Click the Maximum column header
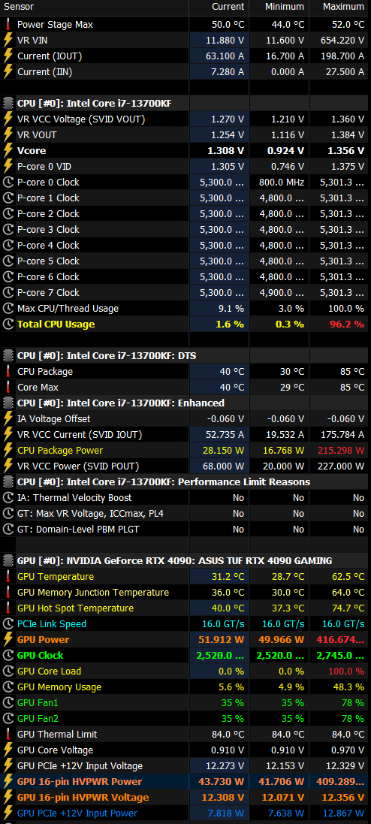The width and height of the screenshot is (371, 824). tap(340, 7)
